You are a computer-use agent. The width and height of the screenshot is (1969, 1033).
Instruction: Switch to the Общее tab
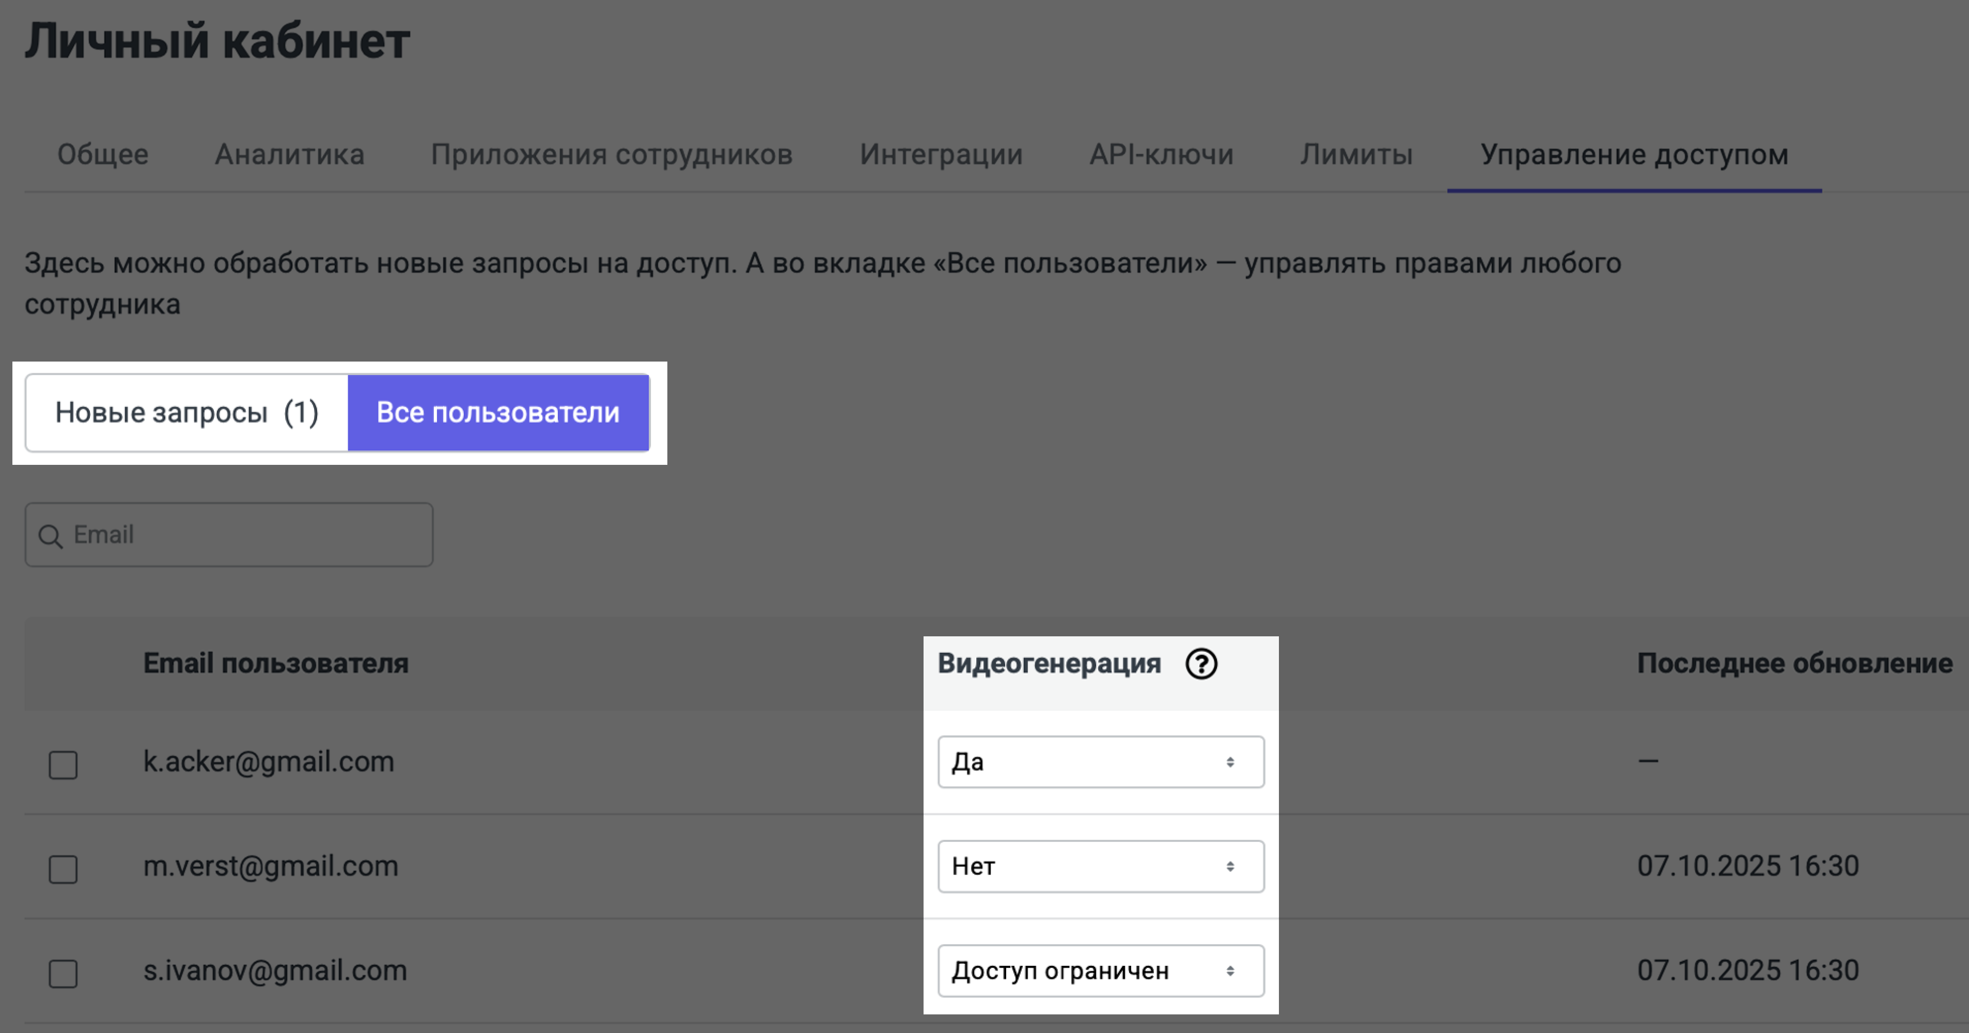[x=103, y=154]
